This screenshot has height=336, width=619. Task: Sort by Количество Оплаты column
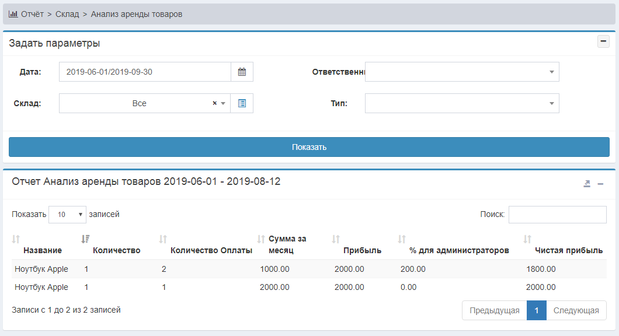[211, 250]
